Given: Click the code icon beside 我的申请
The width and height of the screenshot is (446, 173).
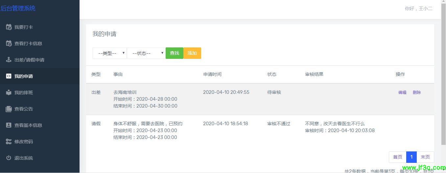Looking at the screenshot, I should [9, 76].
